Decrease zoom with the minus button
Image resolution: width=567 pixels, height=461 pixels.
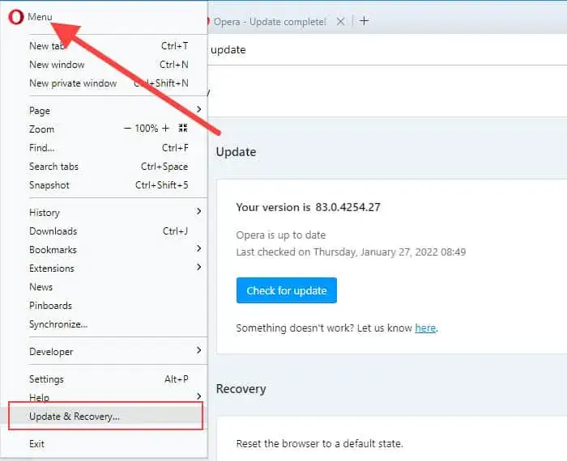[127, 128]
